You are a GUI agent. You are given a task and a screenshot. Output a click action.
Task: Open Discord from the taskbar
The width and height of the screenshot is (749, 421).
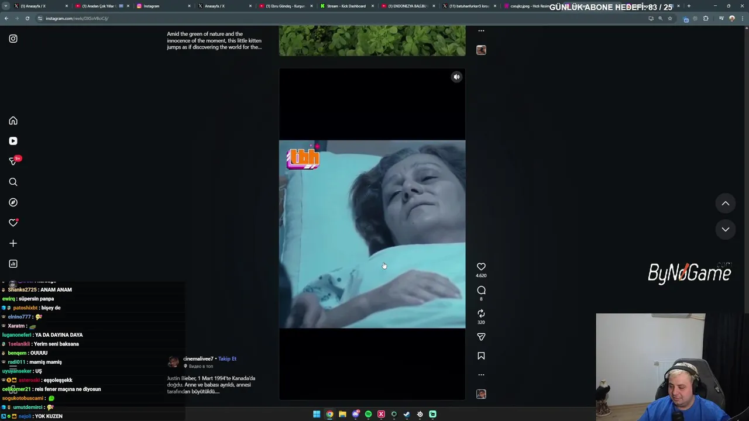click(355, 414)
